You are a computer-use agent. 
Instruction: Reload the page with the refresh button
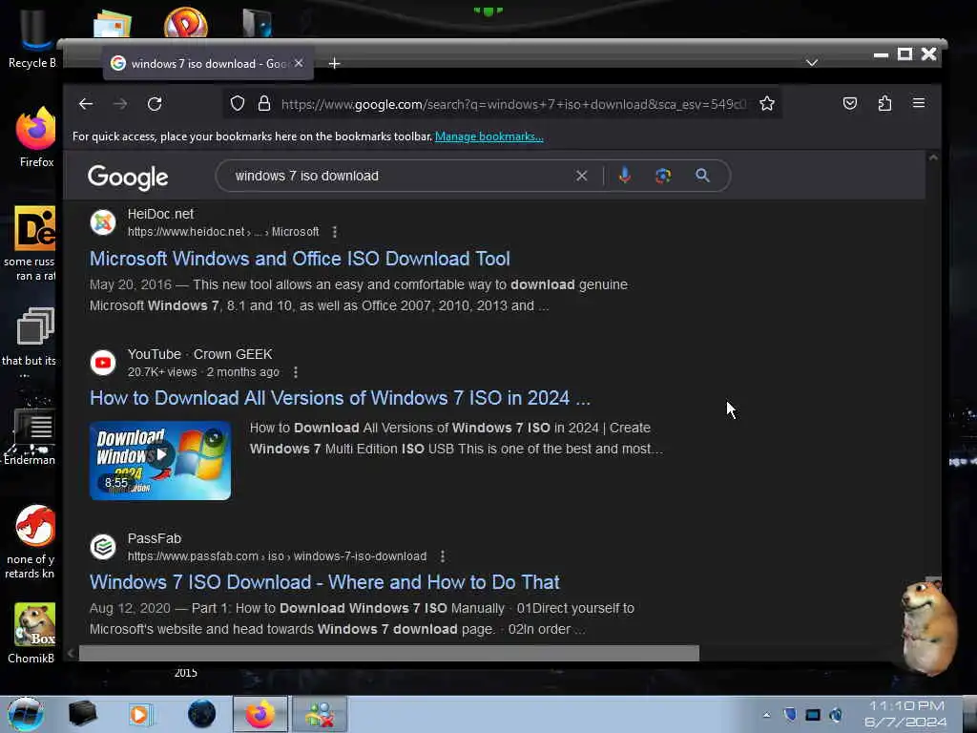click(155, 104)
